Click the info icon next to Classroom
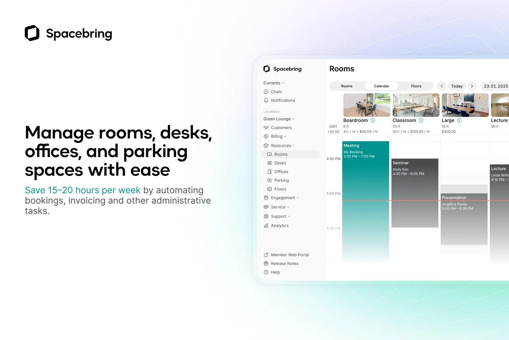The width and height of the screenshot is (509, 340). (421, 121)
